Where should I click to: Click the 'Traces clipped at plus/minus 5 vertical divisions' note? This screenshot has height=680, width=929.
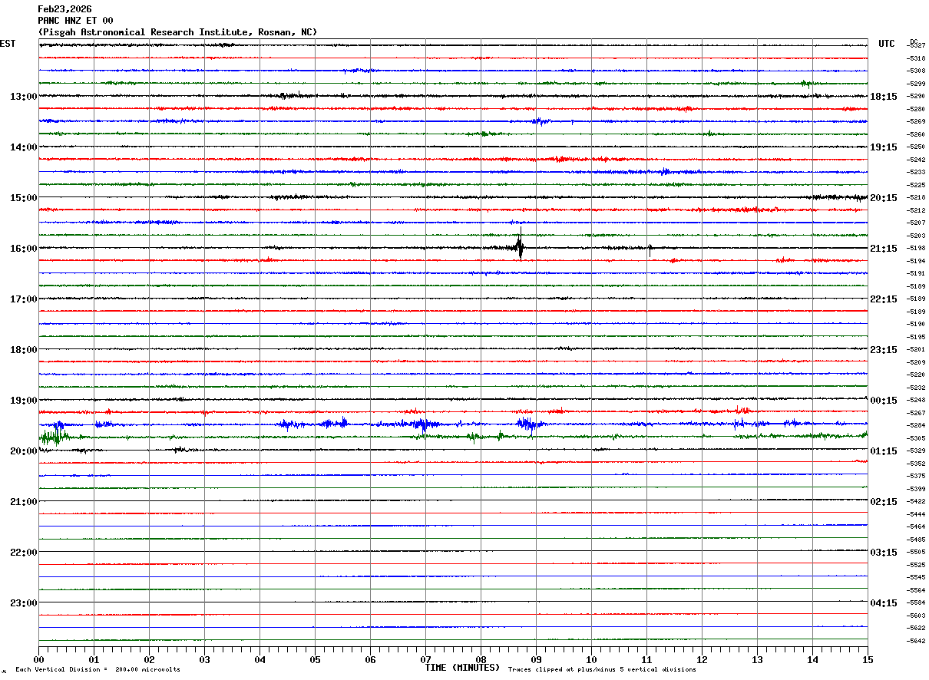click(603, 670)
